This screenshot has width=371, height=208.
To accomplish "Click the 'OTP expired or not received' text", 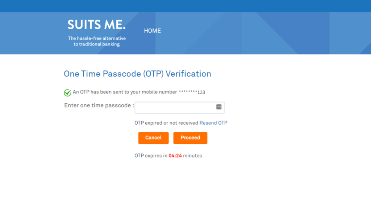I will pyautogui.click(x=166, y=123).
